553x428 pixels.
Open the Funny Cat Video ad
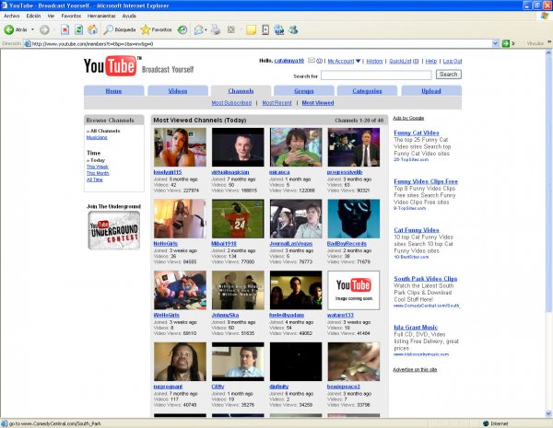pos(417,133)
